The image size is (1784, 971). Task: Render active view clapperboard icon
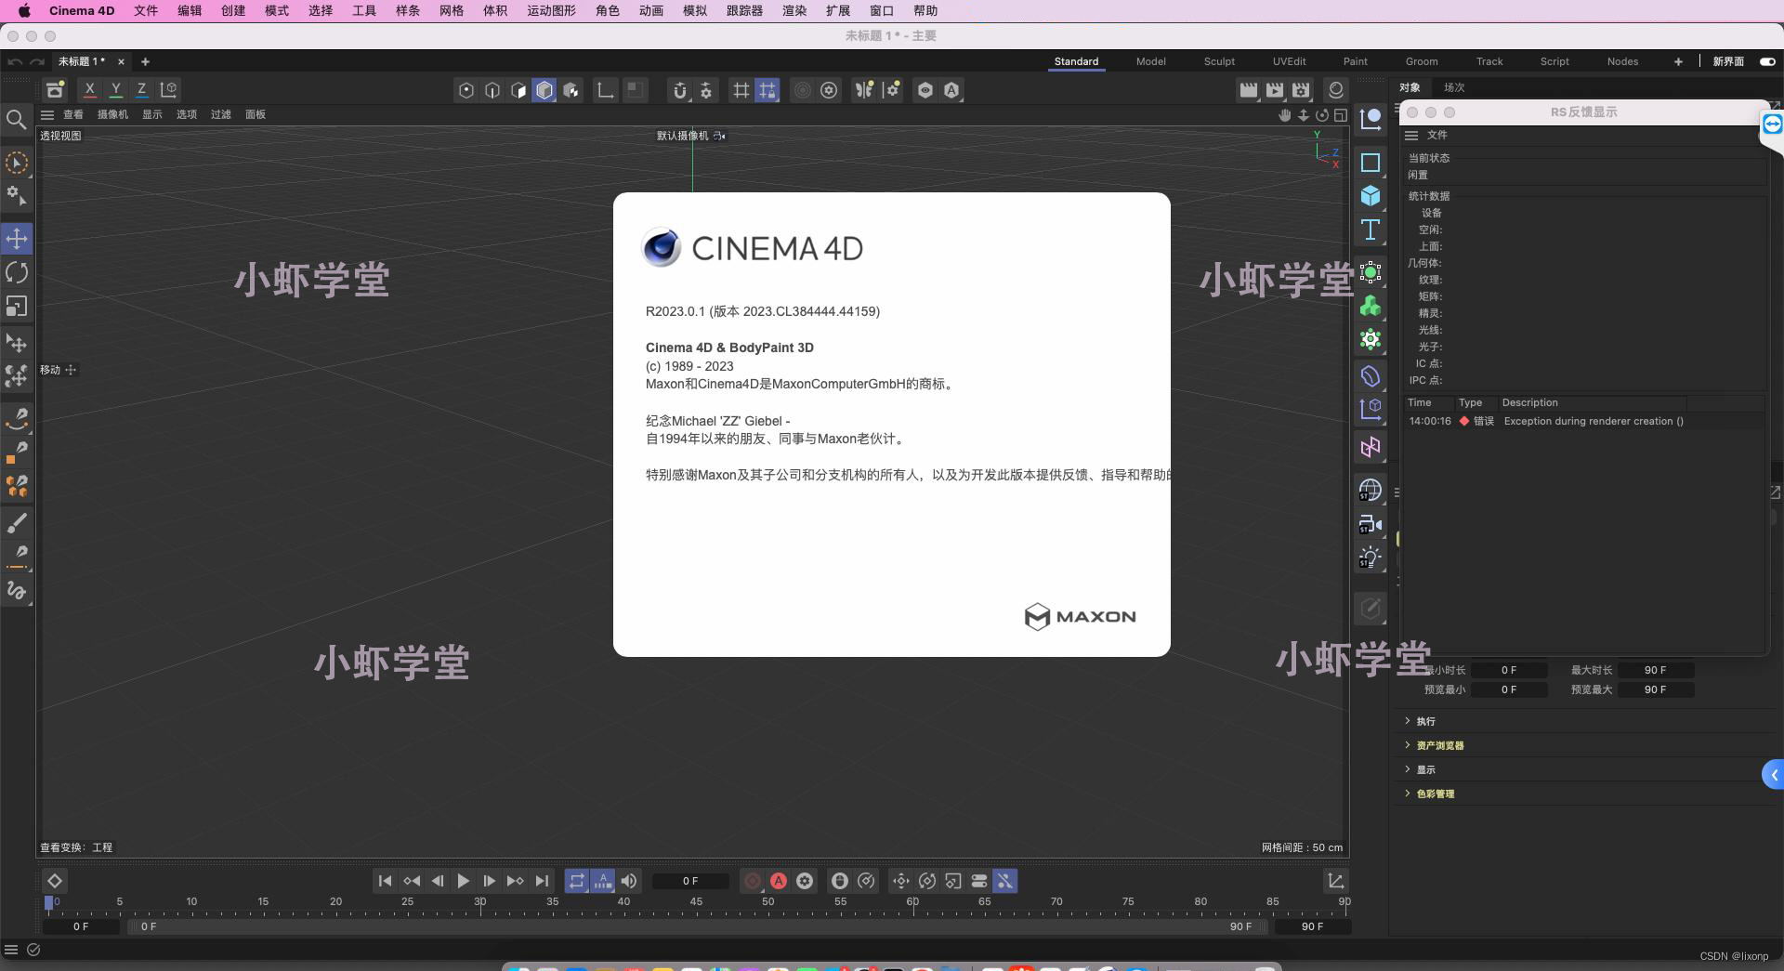1249,90
